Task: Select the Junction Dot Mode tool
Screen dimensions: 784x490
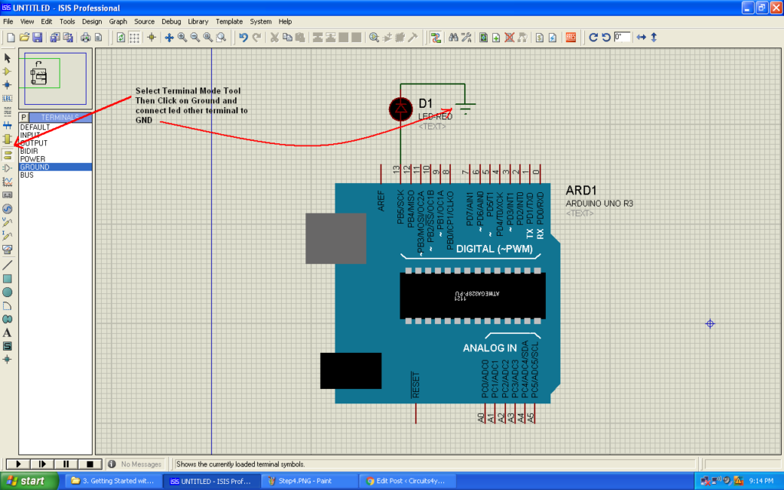Action: click(x=7, y=85)
